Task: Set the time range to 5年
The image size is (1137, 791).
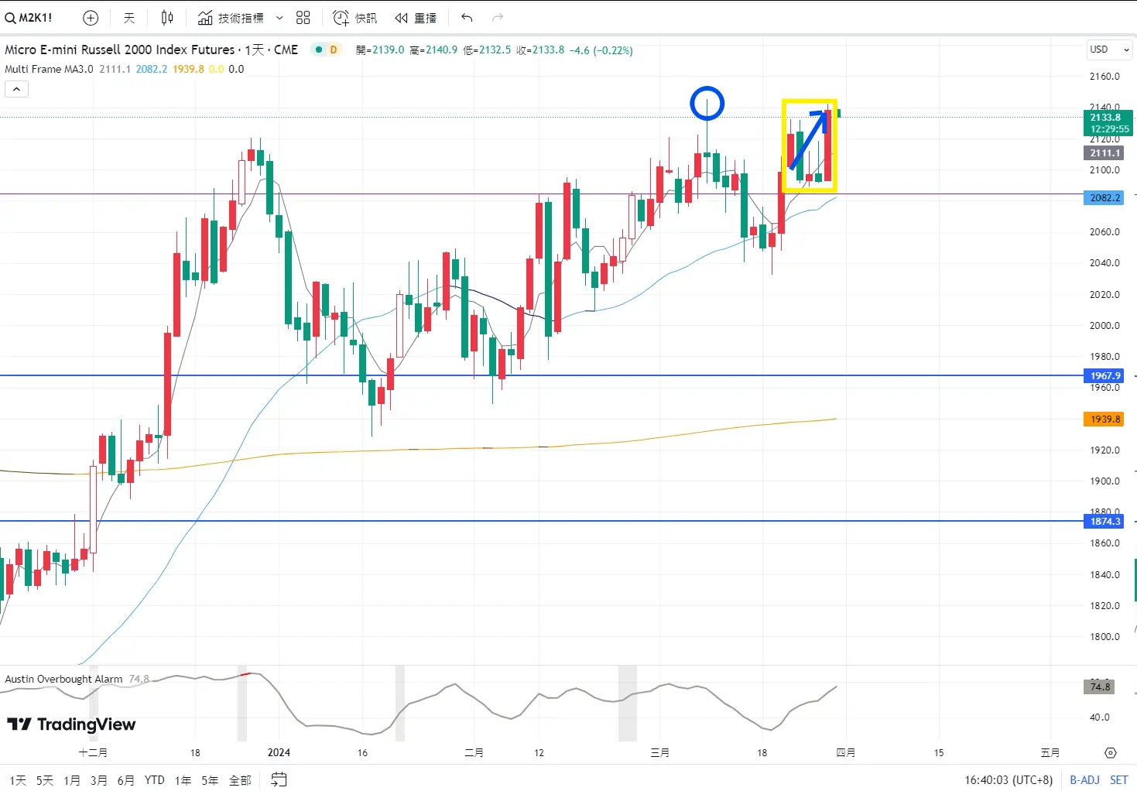Action: (211, 780)
